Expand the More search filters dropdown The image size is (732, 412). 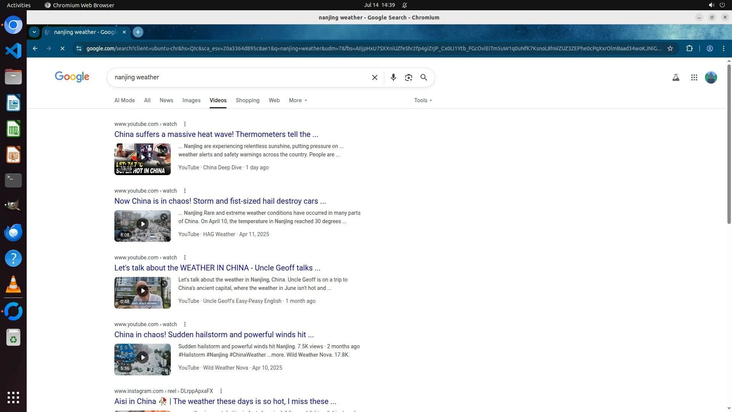pos(297,100)
